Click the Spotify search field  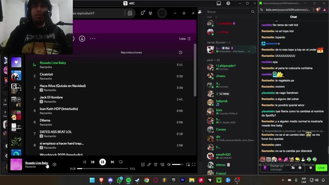coord(99,13)
